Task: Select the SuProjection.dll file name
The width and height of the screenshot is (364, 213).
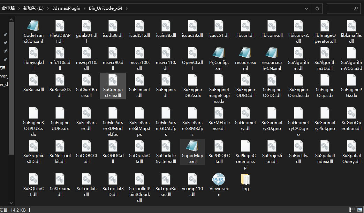Action: (272, 158)
